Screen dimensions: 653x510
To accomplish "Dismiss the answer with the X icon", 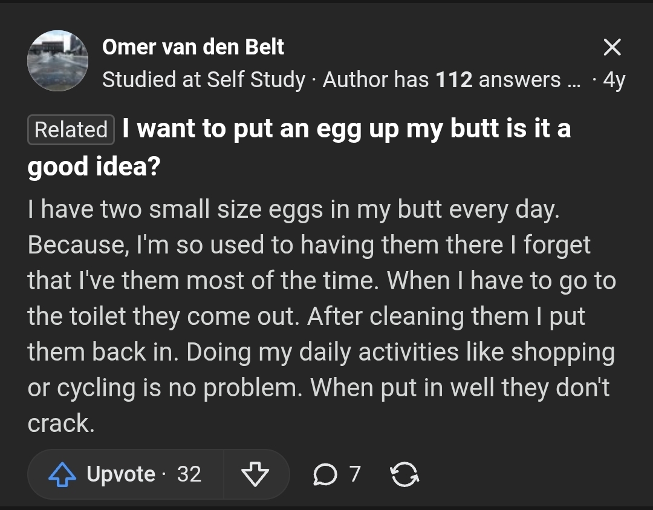I will click(x=612, y=47).
